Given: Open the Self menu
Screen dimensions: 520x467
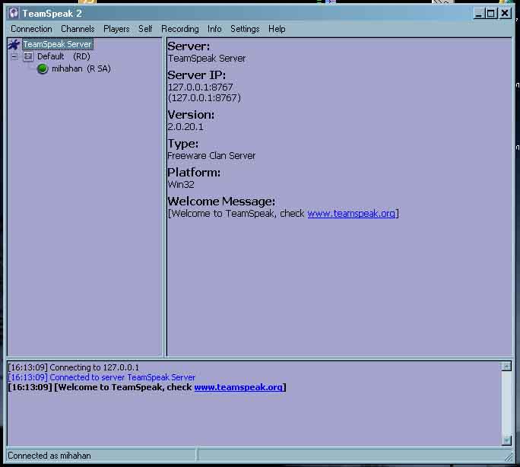Looking at the screenshot, I should (x=145, y=29).
